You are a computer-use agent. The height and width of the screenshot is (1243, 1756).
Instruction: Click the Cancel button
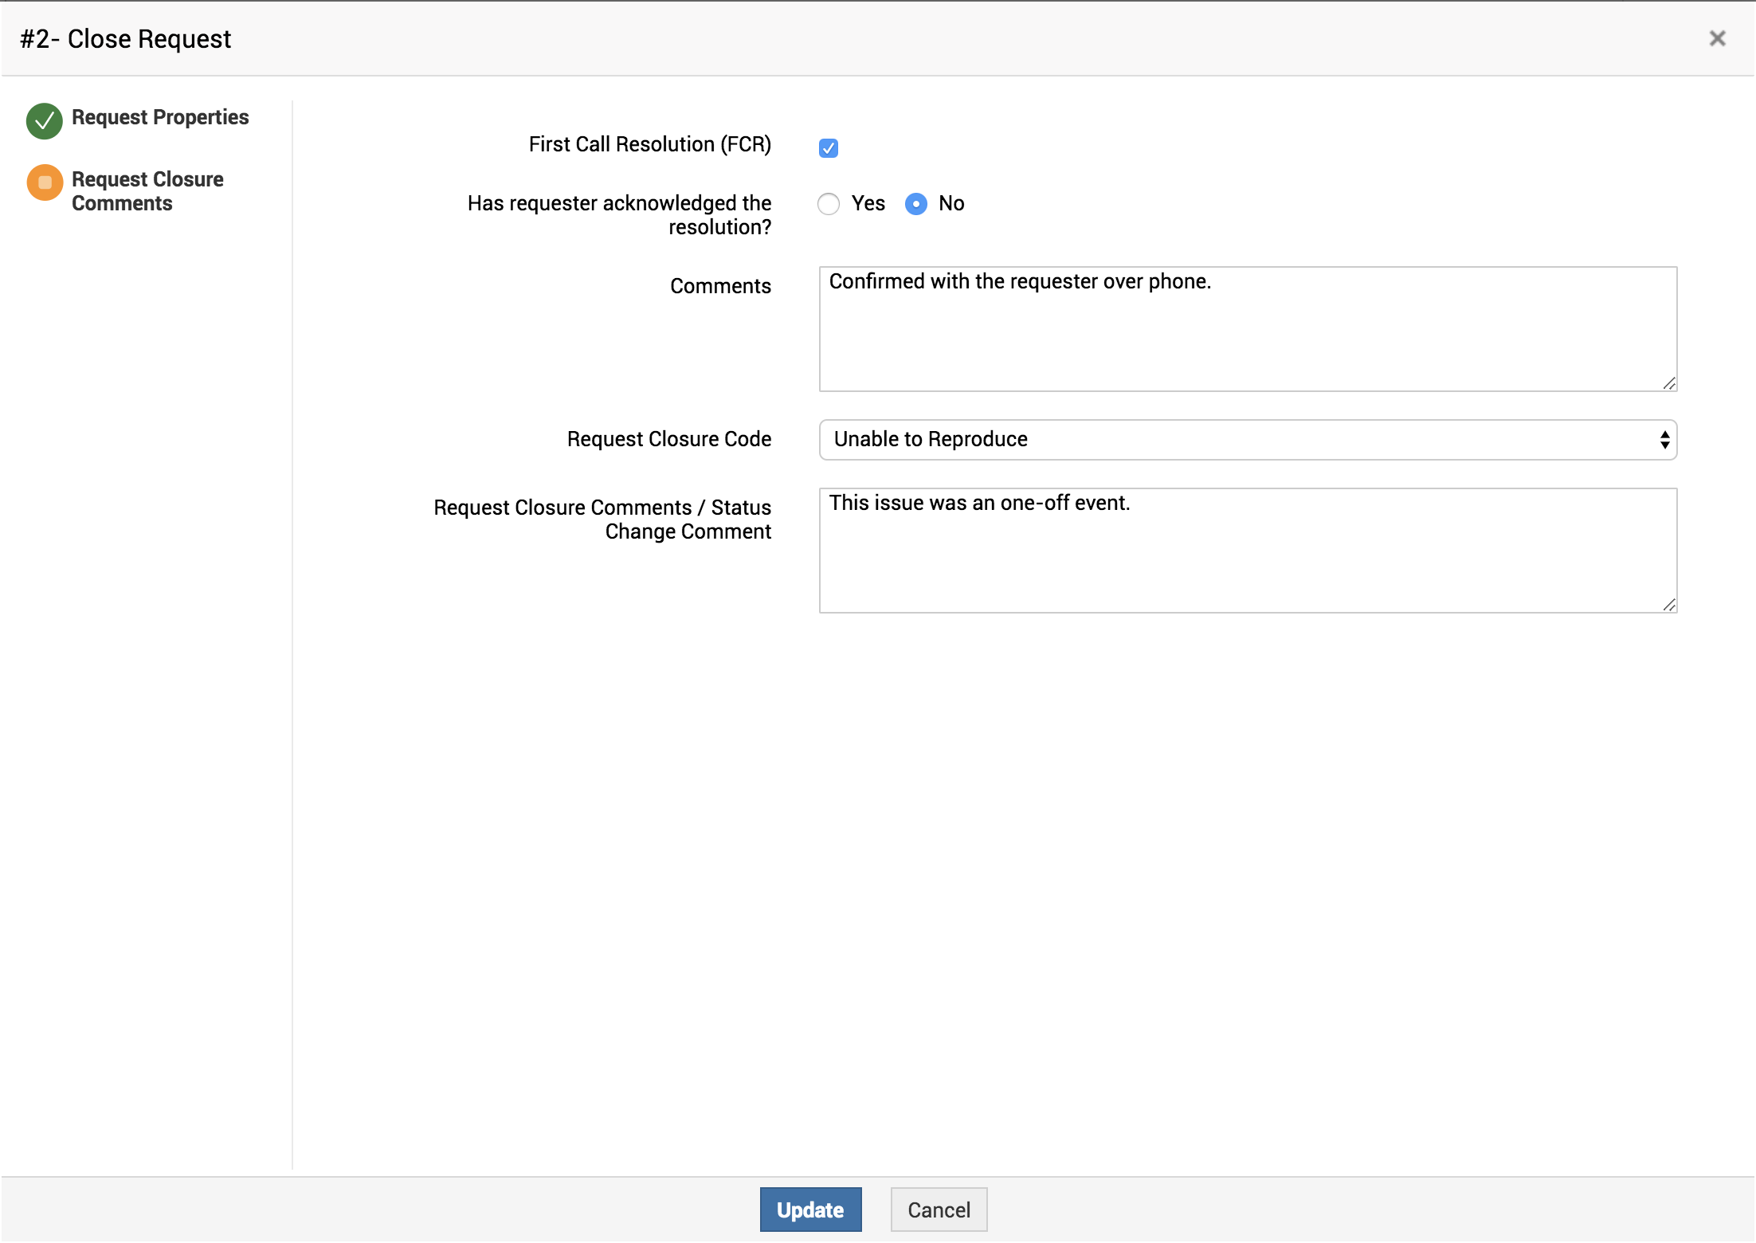tap(939, 1210)
